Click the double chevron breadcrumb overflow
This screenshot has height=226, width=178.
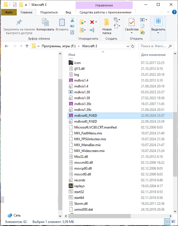[x=38, y=46]
